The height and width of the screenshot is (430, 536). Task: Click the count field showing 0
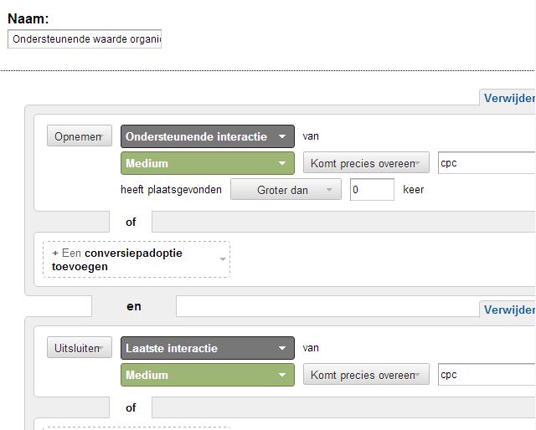click(372, 190)
